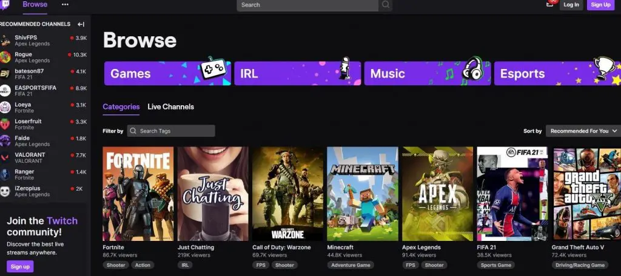Click the IRL microphone icon
The image size is (621, 276).
[x=345, y=68]
